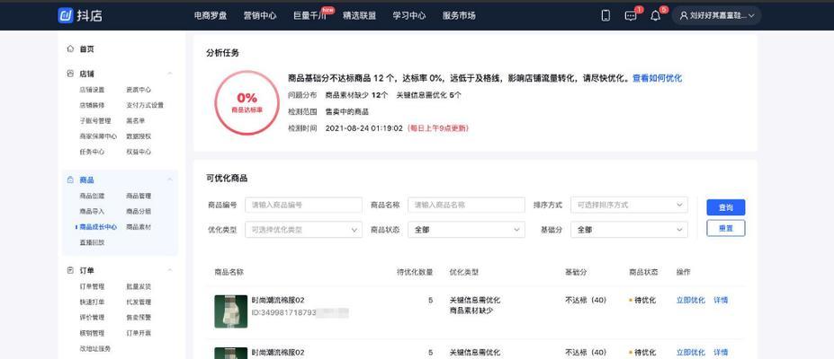
Task: Click the 0% 商品达标率 progress circle
Action: (x=247, y=103)
